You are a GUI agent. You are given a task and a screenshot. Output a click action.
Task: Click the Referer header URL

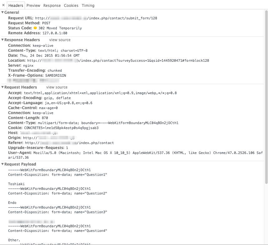69,143
